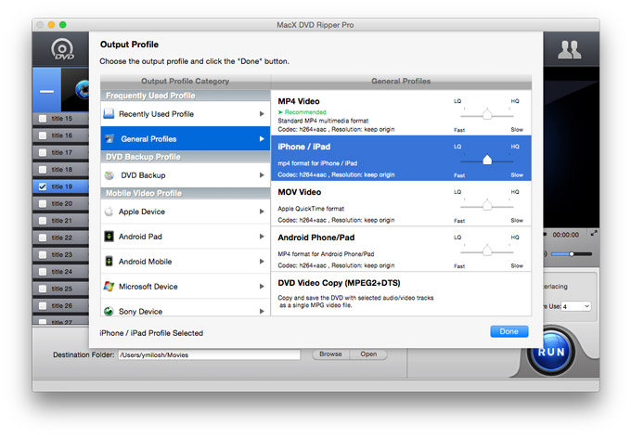This screenshot has height=437, width=631.
Task: Uncheck the title 19 checkbox
Action: [43, 186]
